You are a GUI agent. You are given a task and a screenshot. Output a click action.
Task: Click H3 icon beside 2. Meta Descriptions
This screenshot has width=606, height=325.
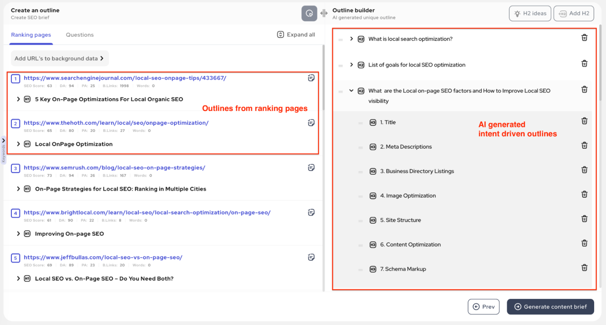pos(373,147)
